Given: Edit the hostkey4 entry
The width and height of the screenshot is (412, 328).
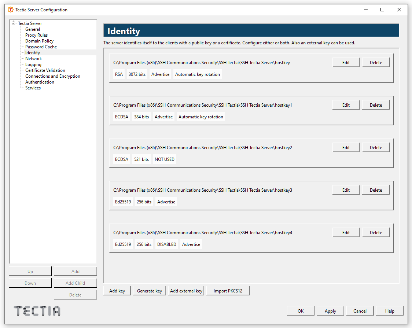Looking at the screenshot, I should [346, 233].
